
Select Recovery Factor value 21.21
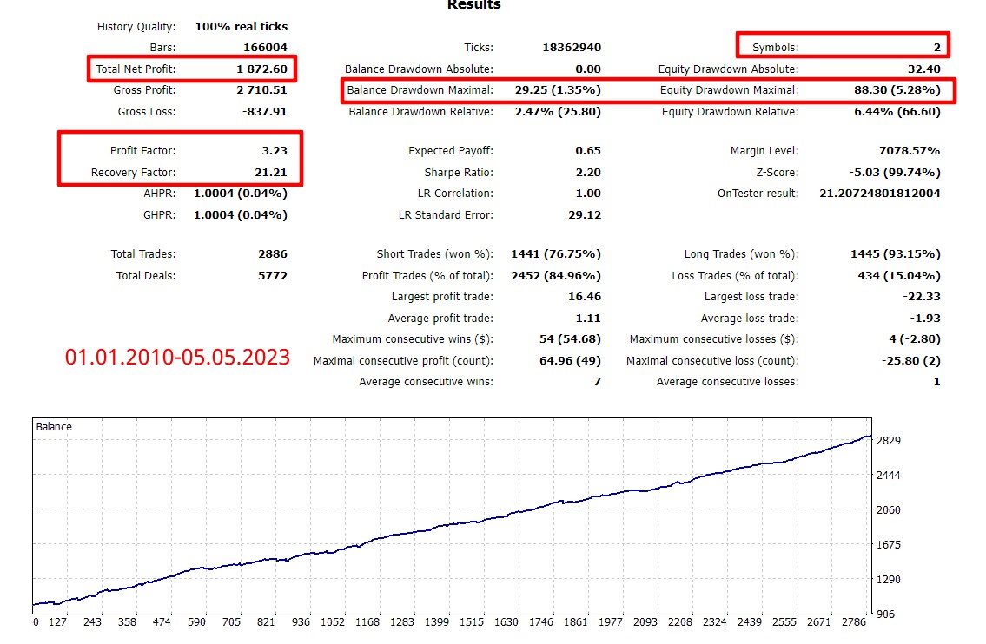[271, 172]
